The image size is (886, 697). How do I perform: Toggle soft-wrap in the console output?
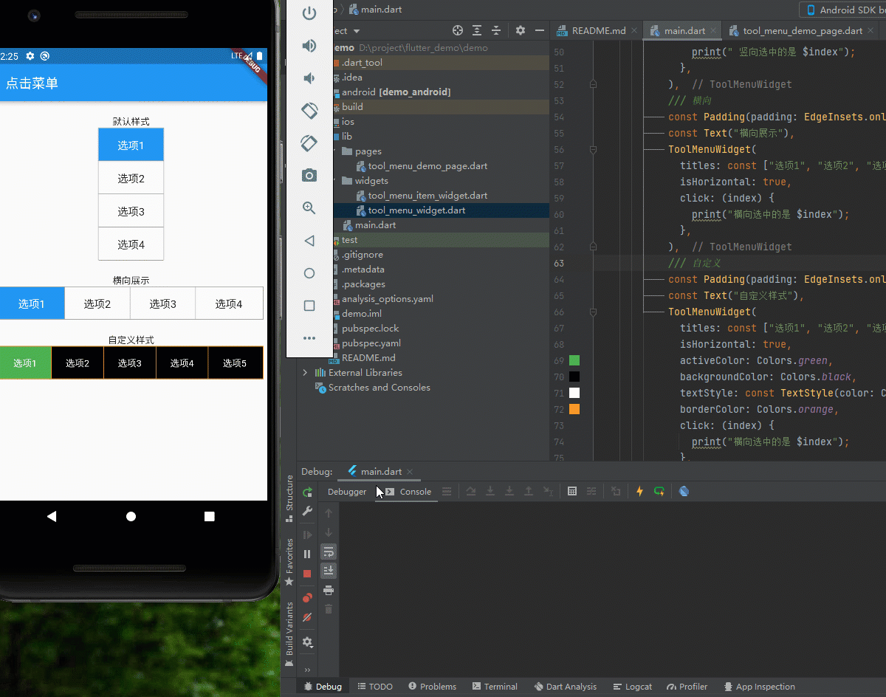click(x=329, y=552)
